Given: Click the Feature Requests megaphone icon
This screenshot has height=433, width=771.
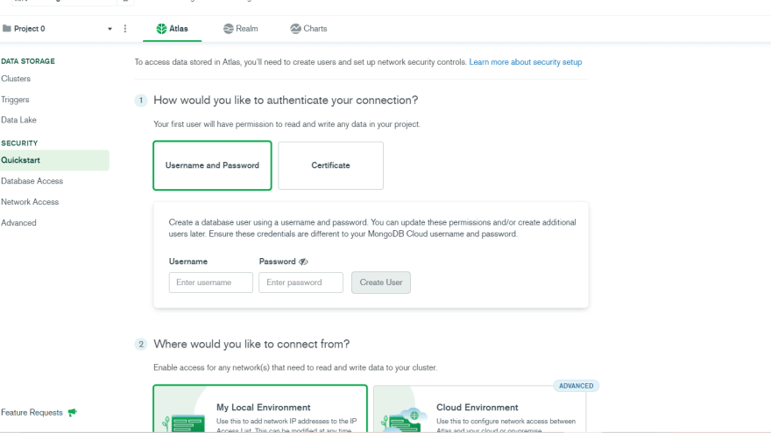Looking at the screenshot, I should click(x=72, y=412).
